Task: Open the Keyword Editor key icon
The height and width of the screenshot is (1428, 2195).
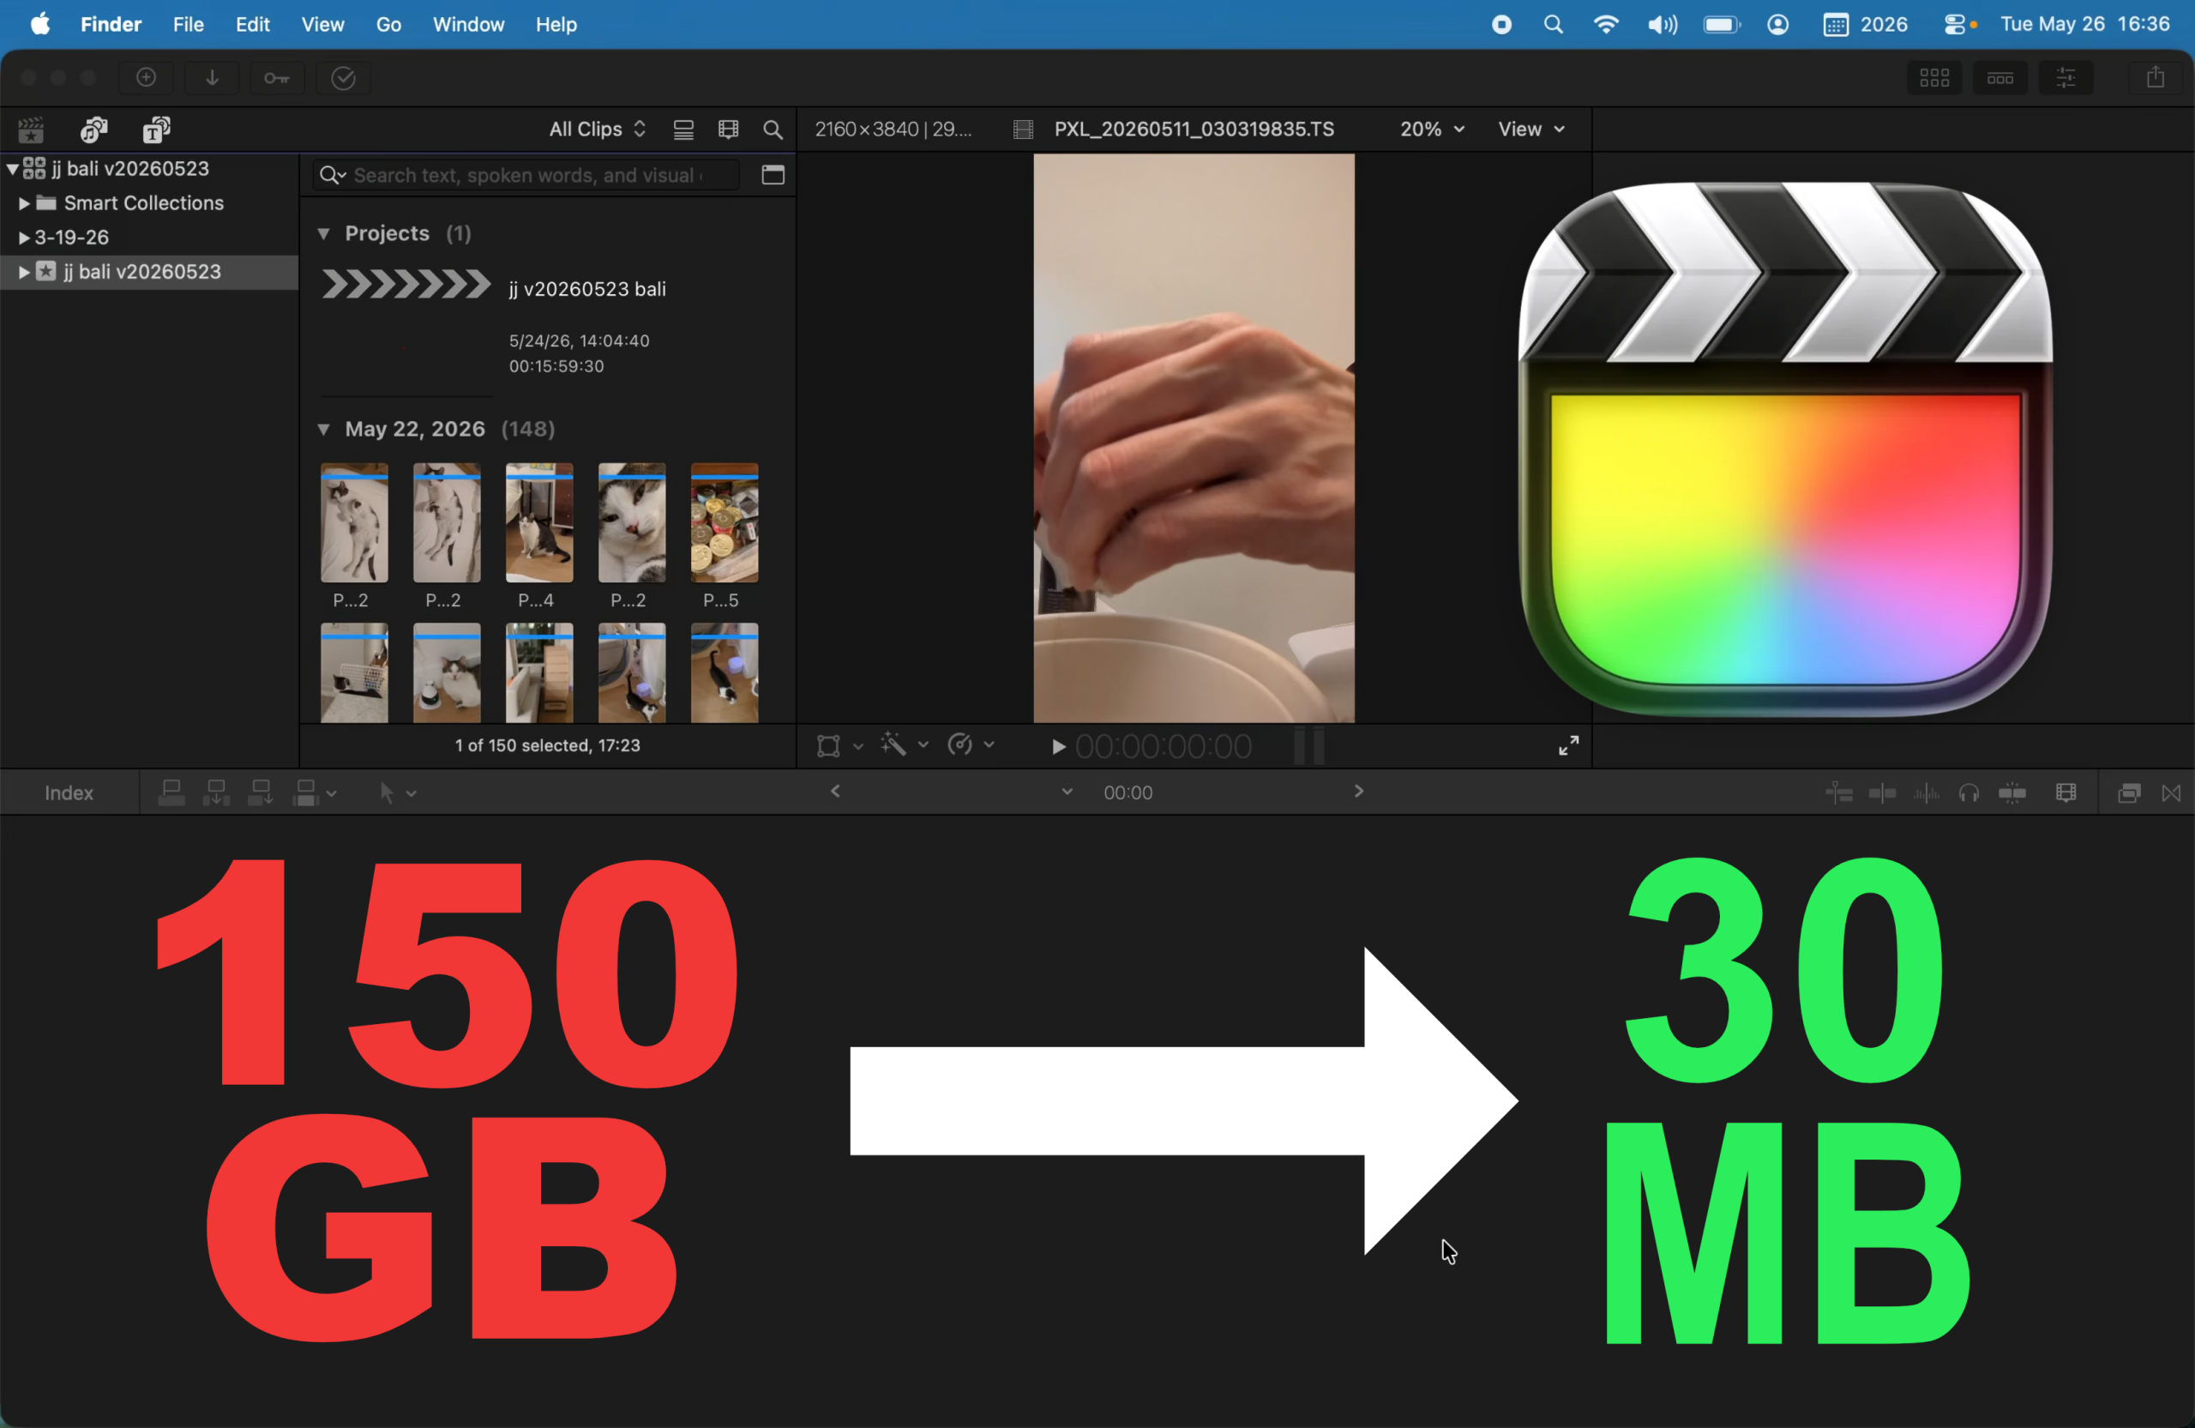Action: pos(277,77)
